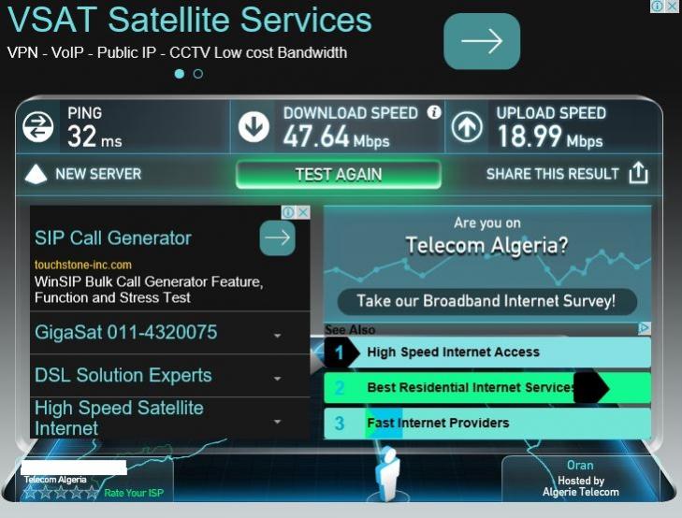682x518 pixels.
Task: Take the Broadband Internet Survey
Action: (487, 301)
